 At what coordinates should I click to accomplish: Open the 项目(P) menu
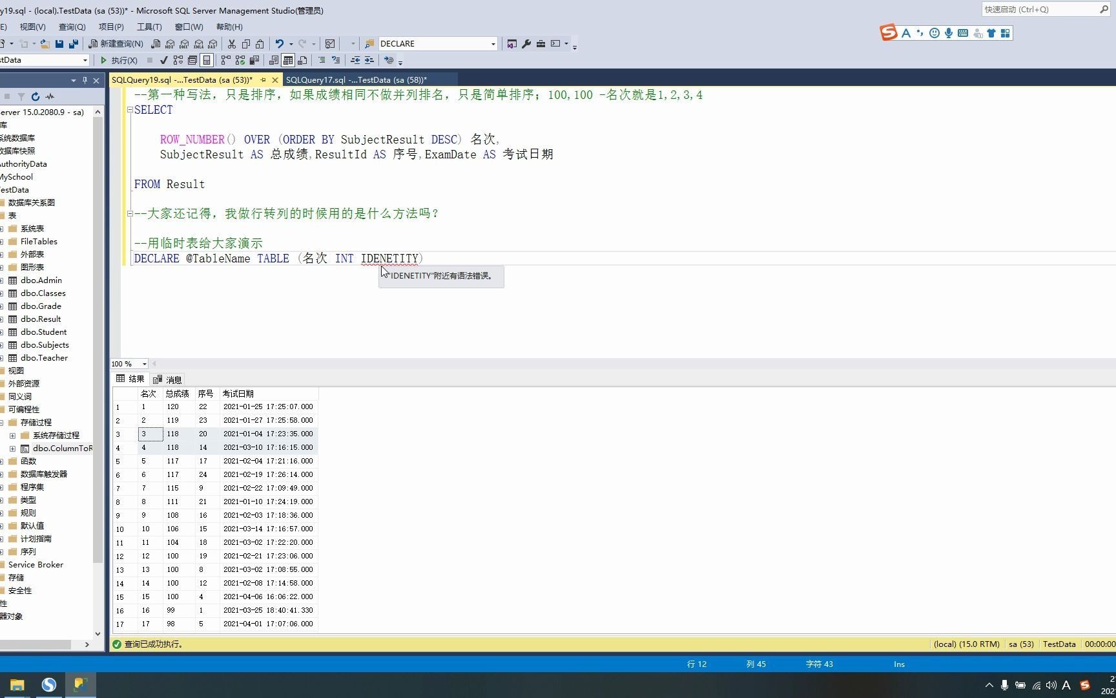111,26
